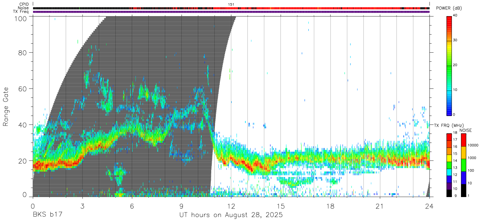Click the 16 label on TX FRQ legend
This screenshot has height=223, width=483.
pos(455,146)
